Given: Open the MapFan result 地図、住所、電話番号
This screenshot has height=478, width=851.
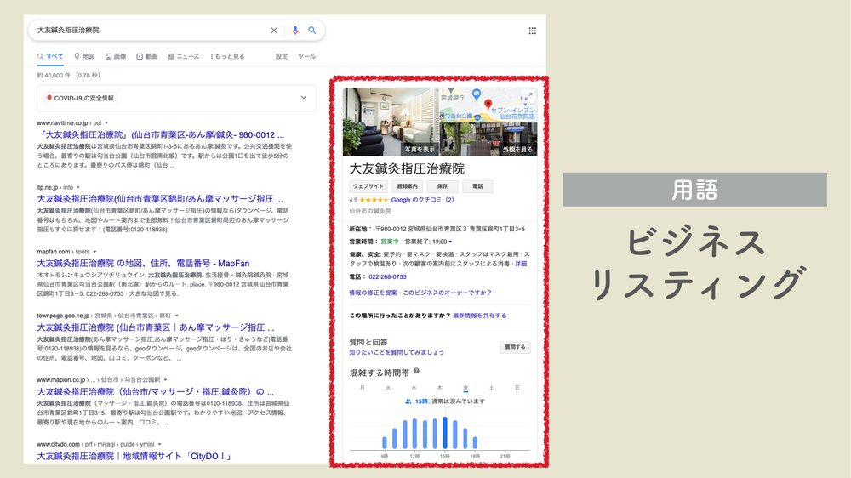Looking at the screenshot, I should [x=143, y=263].
